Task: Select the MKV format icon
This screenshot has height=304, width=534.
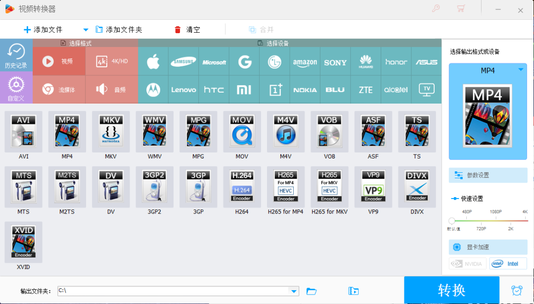Action: (x=111, y=132)
